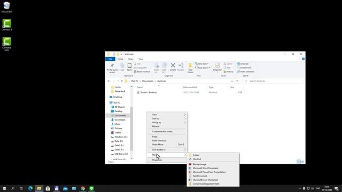Click Documents in the address breadcrumb
This screenshot has width=342, height=192.
tap(147, 81)
